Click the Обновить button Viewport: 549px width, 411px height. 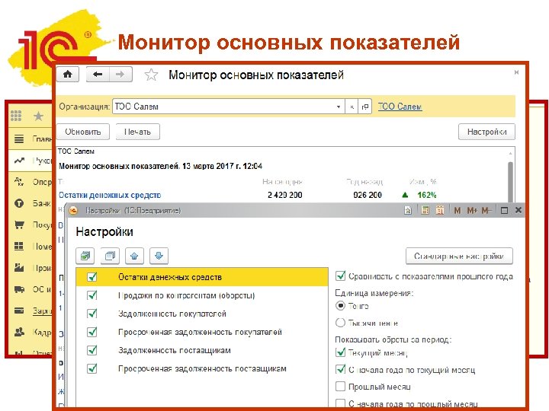pos(82,132)
